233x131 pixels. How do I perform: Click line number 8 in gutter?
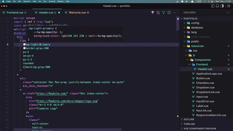(7, 44)
